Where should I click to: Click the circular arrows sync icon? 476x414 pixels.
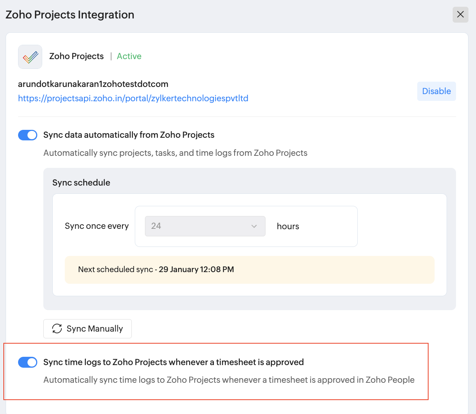[57, 329]
